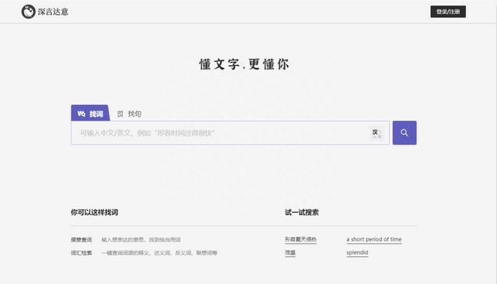Select the 找词 tab label
Image resolution: width=497 pixels, height=284 pixels.
tap(96, 114)
